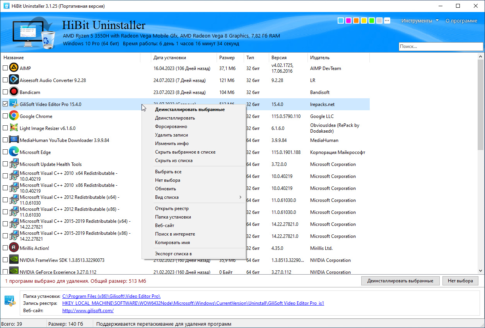Click the Mirillis Action! icon

point(14,248)
